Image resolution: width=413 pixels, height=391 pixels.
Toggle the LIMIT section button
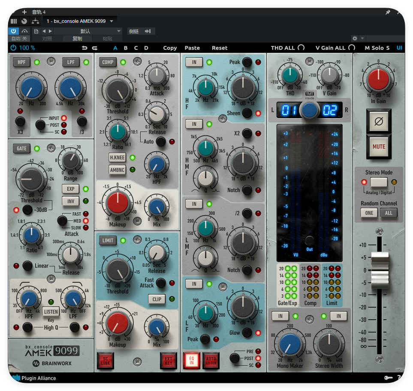(x=108, y=240)
